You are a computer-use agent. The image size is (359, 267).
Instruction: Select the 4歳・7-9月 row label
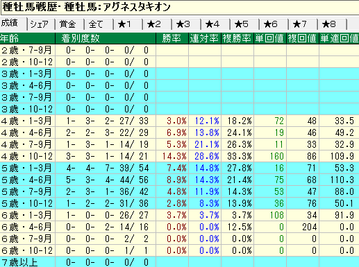[27, 144]
